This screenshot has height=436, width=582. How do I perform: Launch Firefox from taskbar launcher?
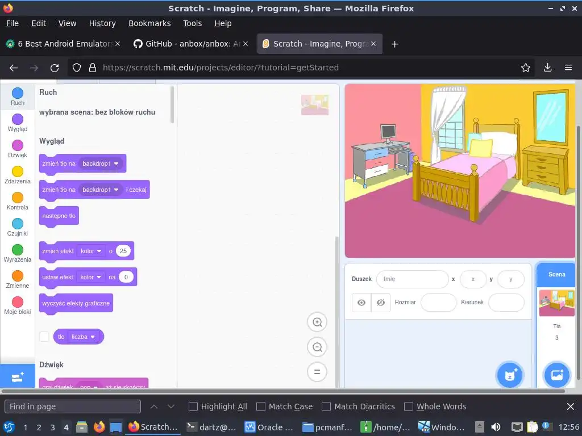[x=99, y=427]
